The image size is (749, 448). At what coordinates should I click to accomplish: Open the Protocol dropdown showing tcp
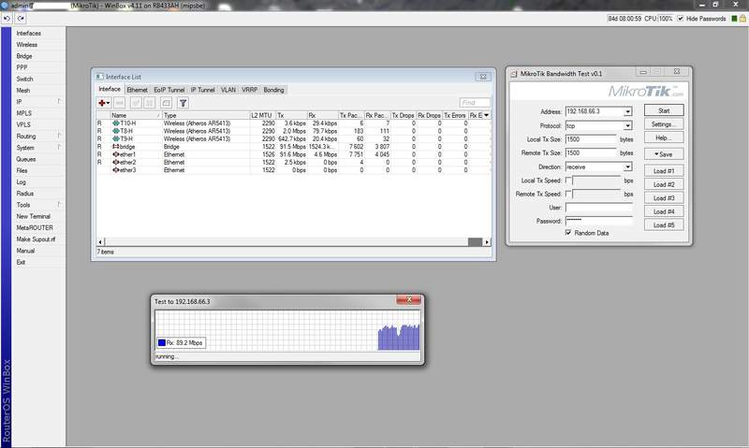point(627,126)
